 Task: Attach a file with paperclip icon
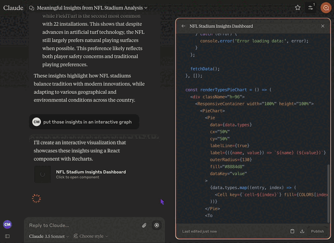(144, 225)
